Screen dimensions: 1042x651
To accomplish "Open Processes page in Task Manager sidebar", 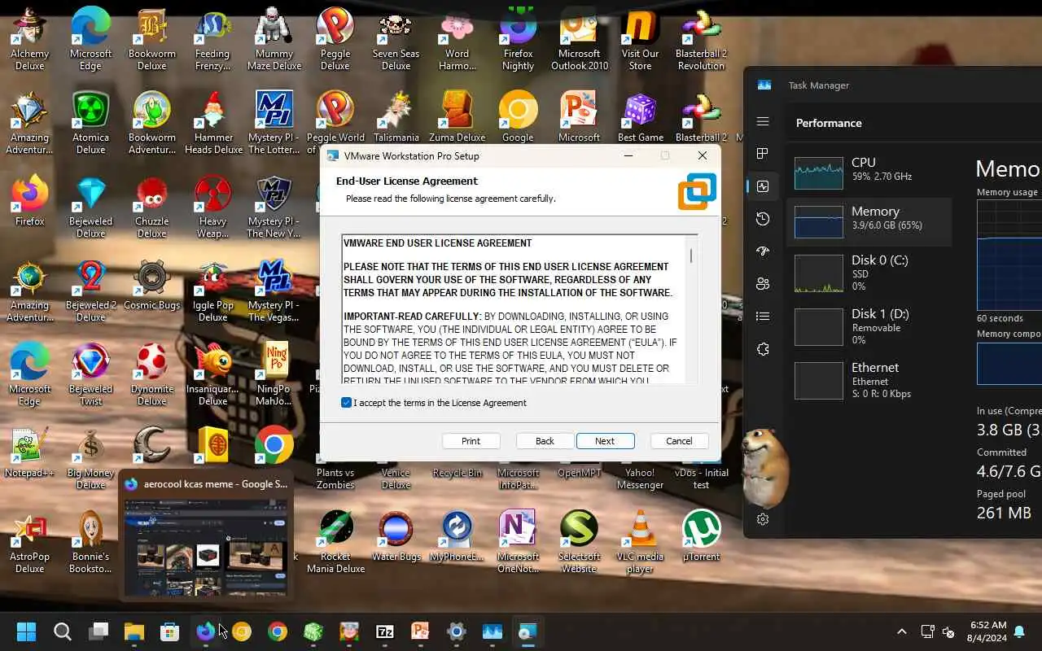I will pos(763,154).
